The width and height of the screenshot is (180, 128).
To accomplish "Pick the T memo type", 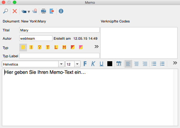I will (48, 47).
